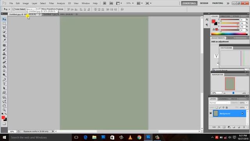Switch to the Essentials workspace
This screenshot has width=250, height=141.
(189, 3)
